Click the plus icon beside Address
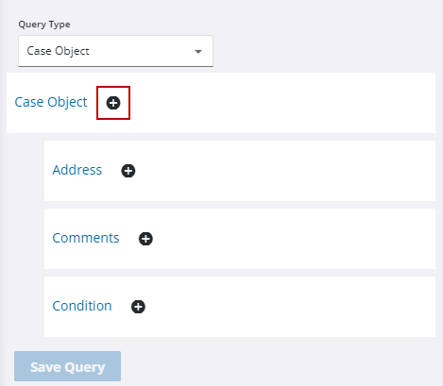This screenshot has height=386, width=443. [128, 171]
